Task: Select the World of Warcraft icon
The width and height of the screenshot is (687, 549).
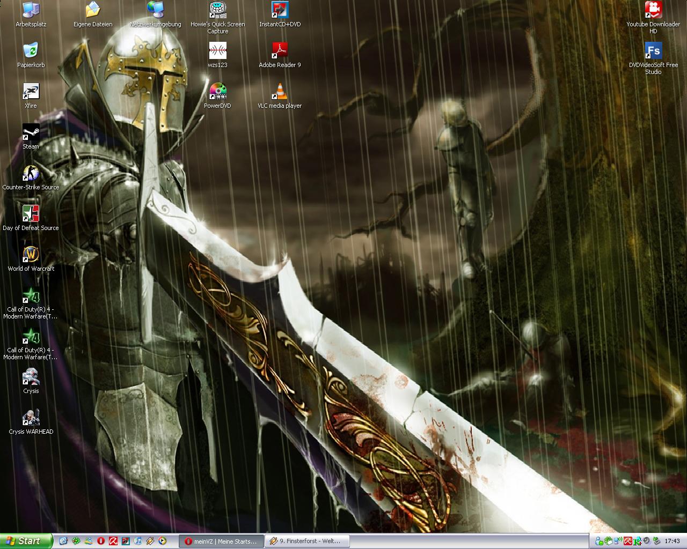Action: pos(31,259)
